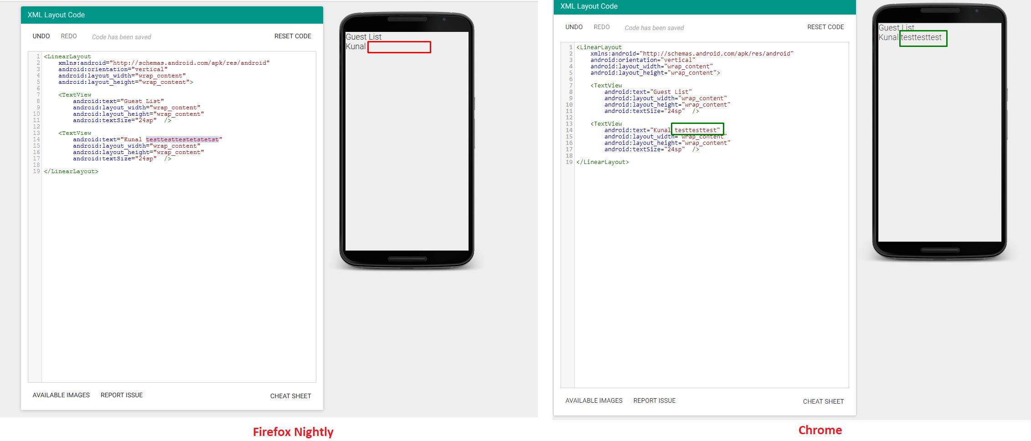
Task: Click REPORT ISSUE in the Firefox Nightly panel
Action: pyautogui.click(x=122, y=395)
